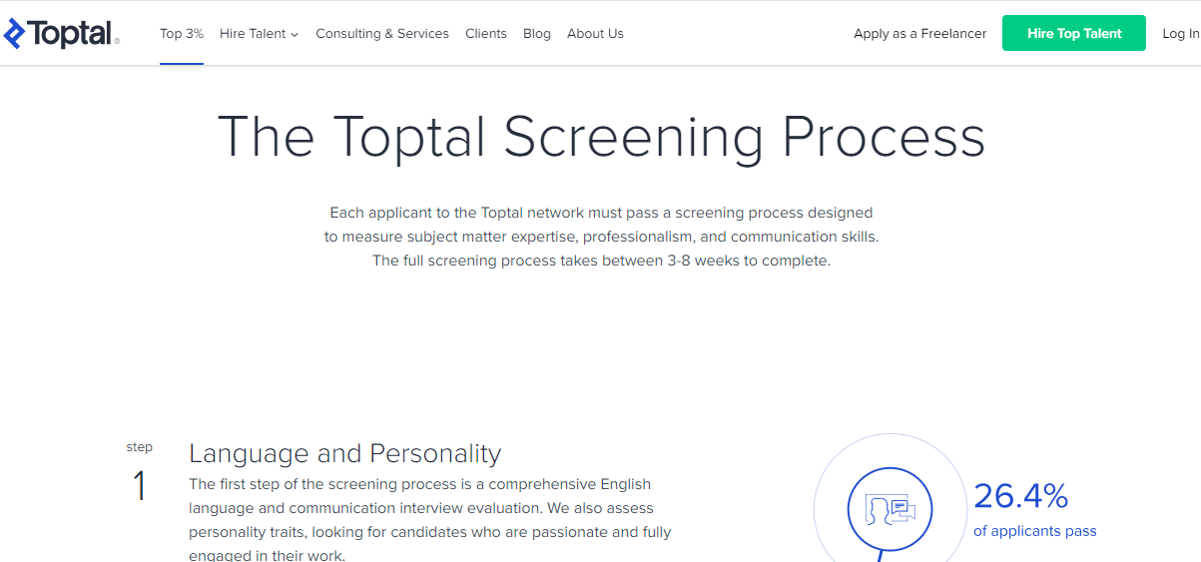Click The Toptal Screening Process title
Viewport: 1201px width, 562px height.
601,137
